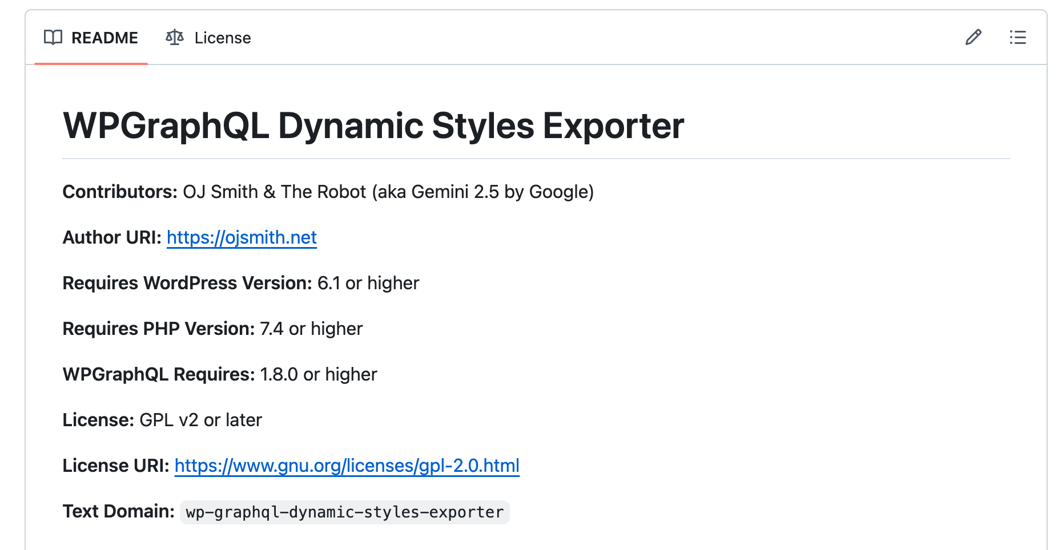Click the scales icon next to License
1062x550 pixels.
click(174, 38)
